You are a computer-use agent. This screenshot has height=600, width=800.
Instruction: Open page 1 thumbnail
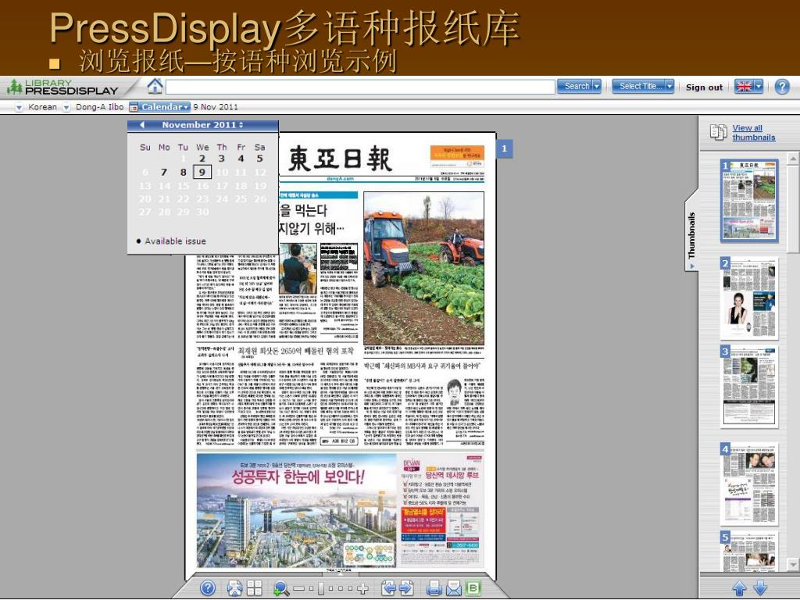pyautogui.click(x=749, y=200)
